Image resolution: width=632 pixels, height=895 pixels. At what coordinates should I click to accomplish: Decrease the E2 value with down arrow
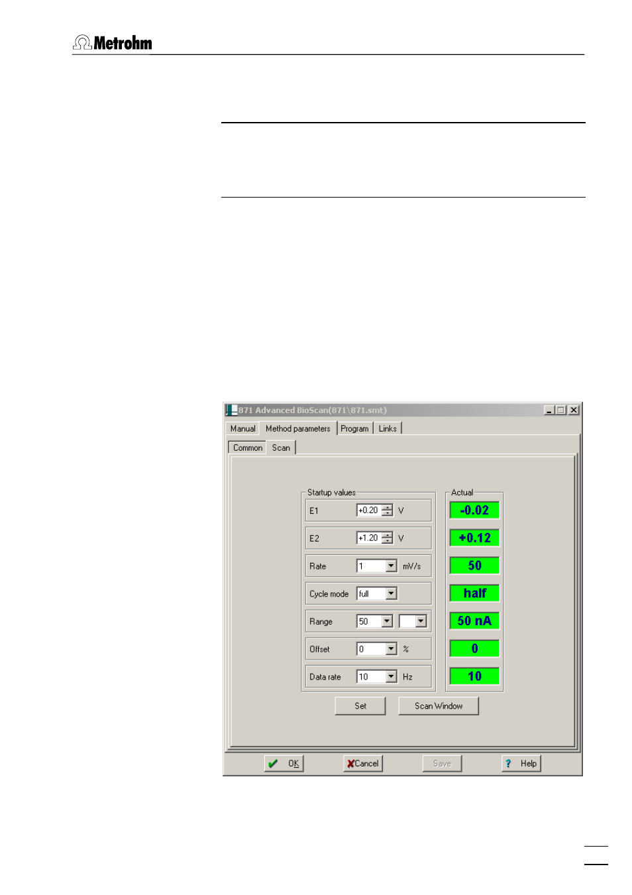(x=387, y=541)
